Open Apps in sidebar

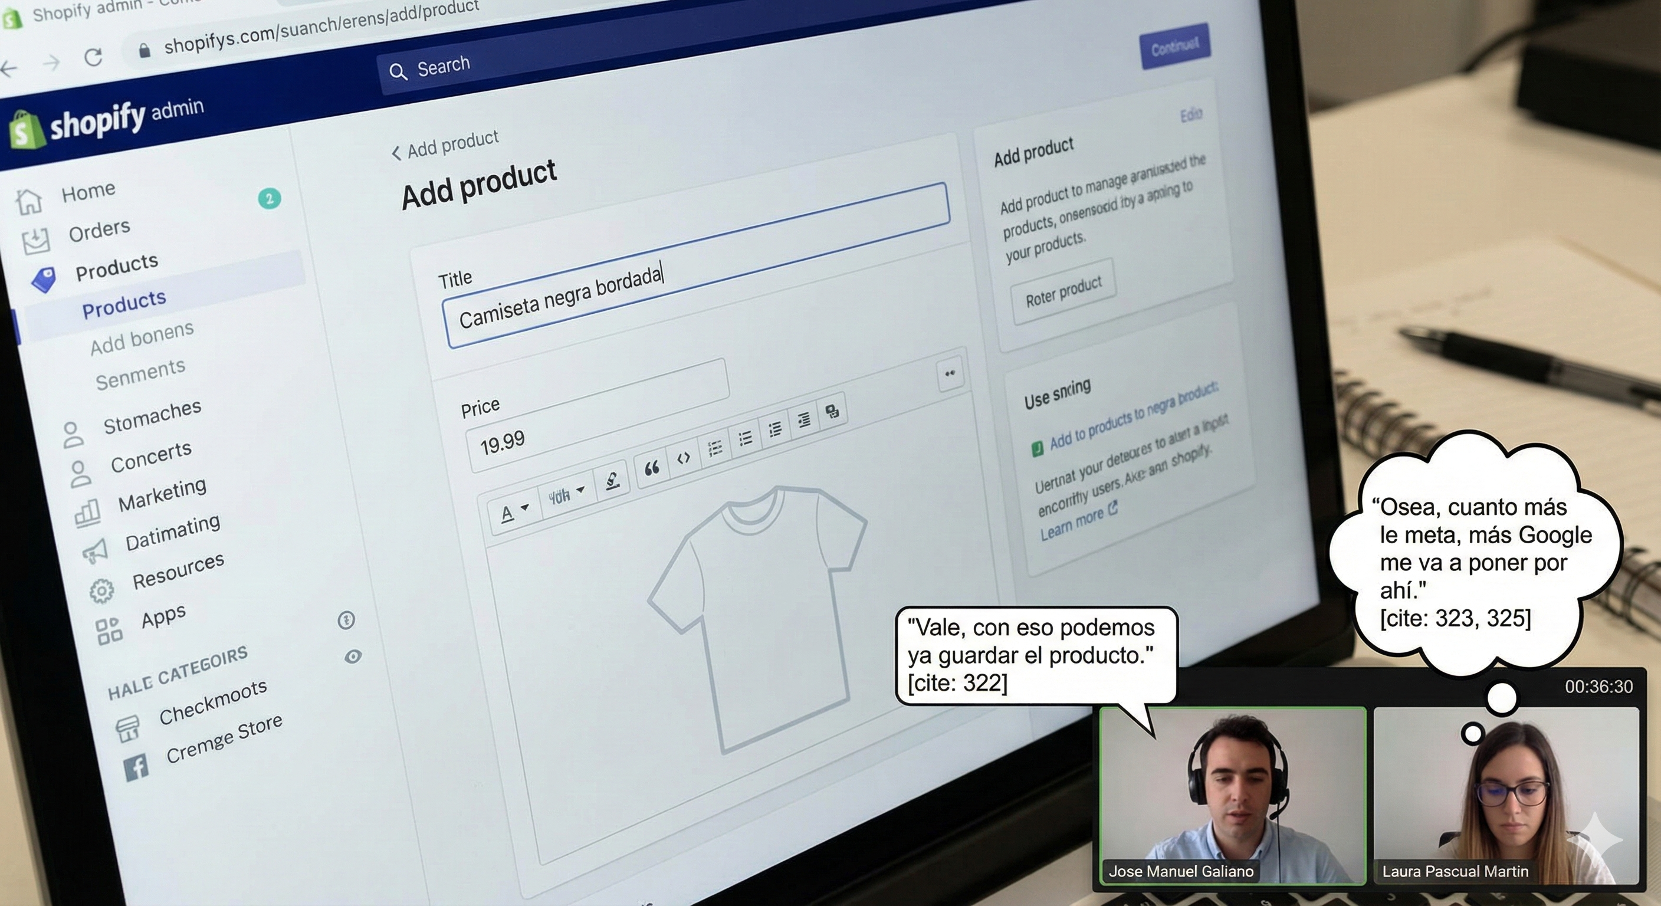click(x=163, y=616)
